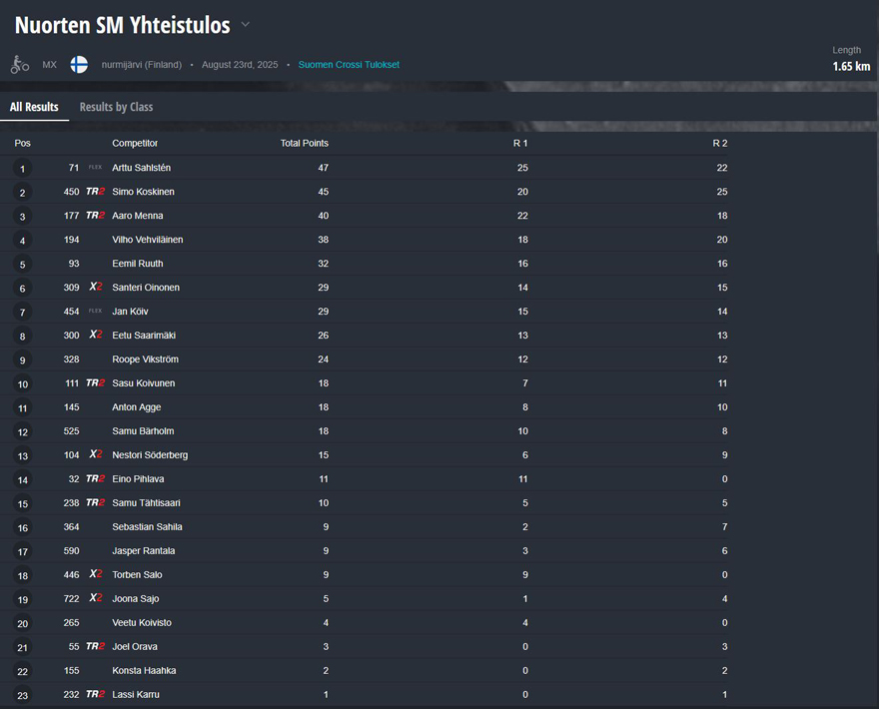This screenshot has height=709, width=879.
Task: Select competitor Anton Agge
Action: [136, 406]
